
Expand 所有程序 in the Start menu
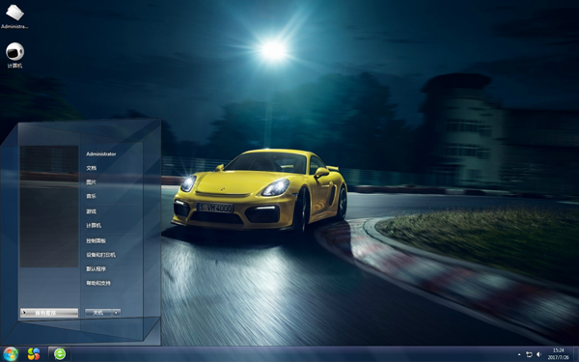coord(49,313)
